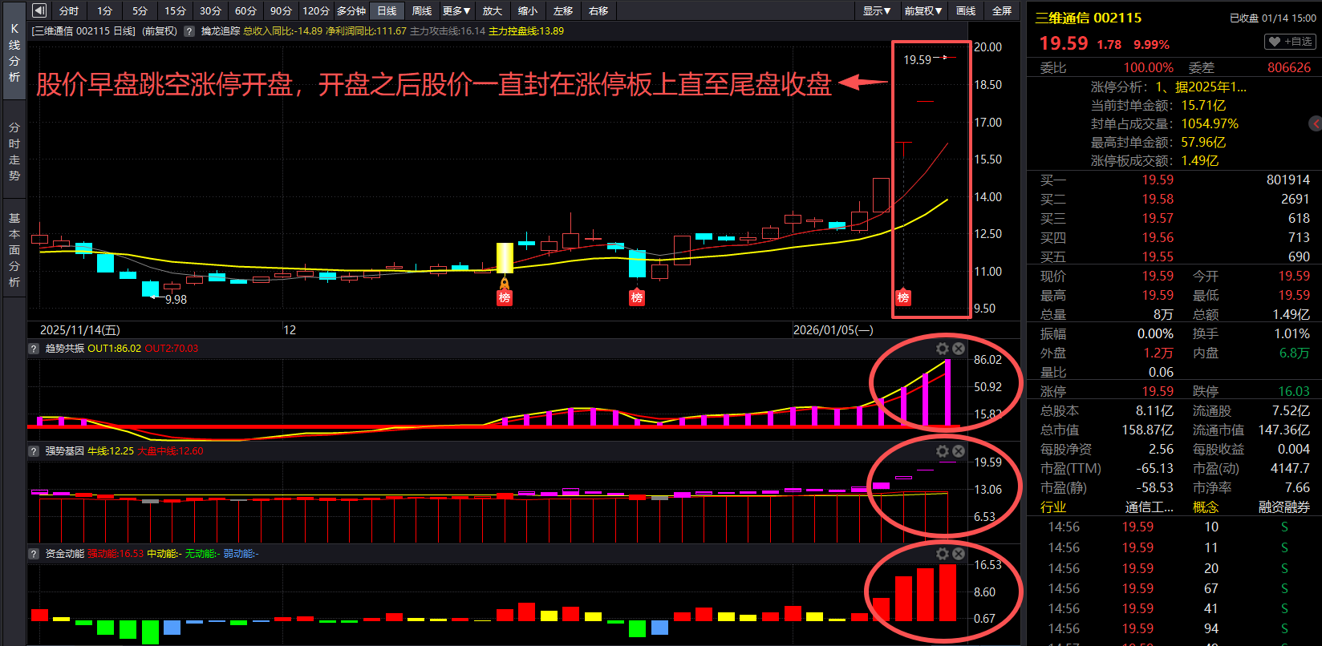Select the 分时 period tab

(69, 10)
